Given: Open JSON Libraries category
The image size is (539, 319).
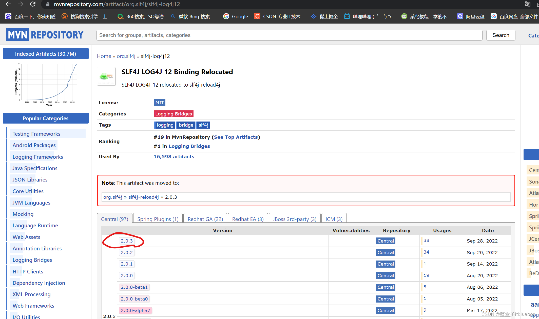Looking at the screenshot, I should coord(30,180).
